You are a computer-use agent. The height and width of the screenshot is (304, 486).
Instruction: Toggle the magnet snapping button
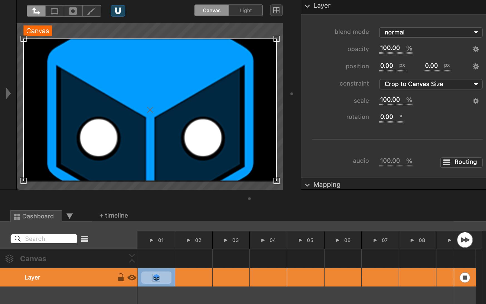[118, 11]
